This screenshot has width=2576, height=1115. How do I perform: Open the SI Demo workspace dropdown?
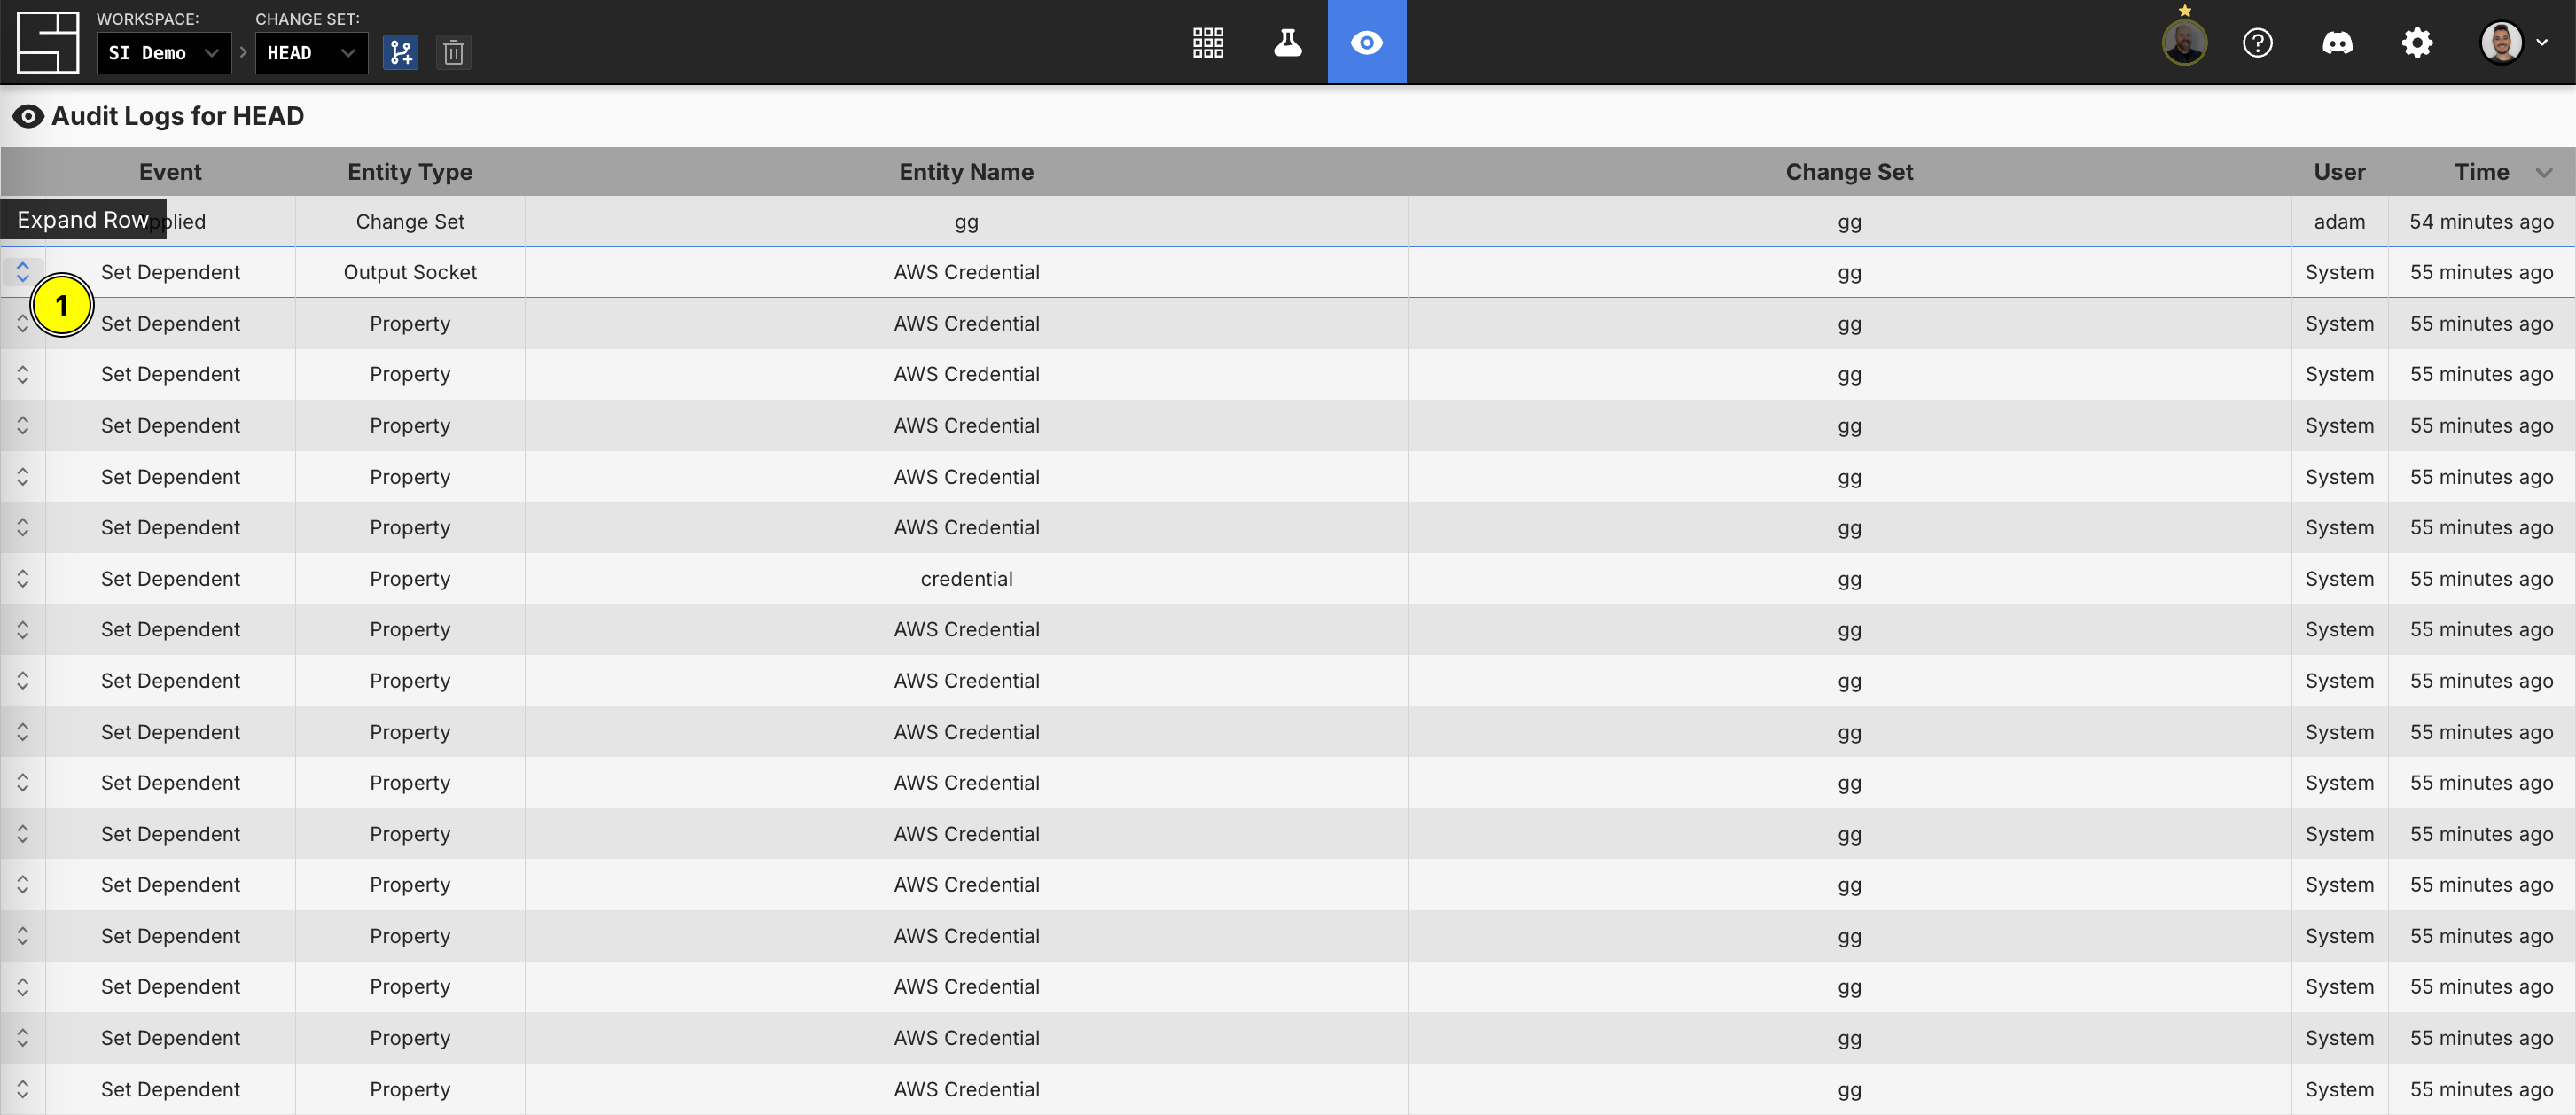tap(163, 53)
